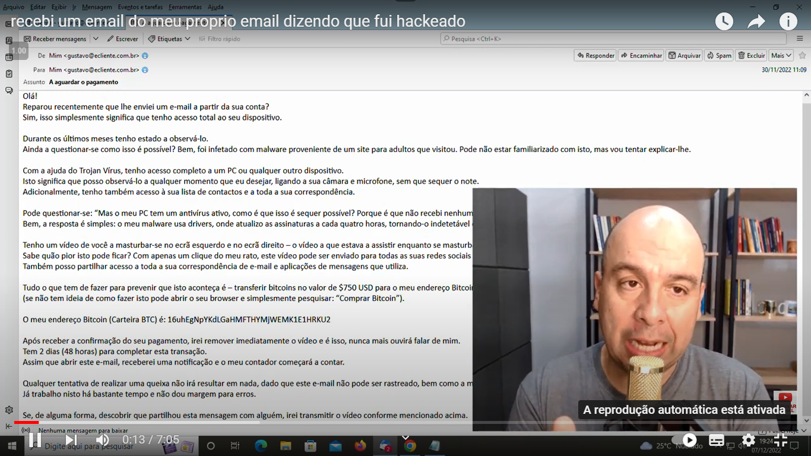Click the Receber mensagens button
Viewport: 811px width, 456px height.
[x=55, y=39]
